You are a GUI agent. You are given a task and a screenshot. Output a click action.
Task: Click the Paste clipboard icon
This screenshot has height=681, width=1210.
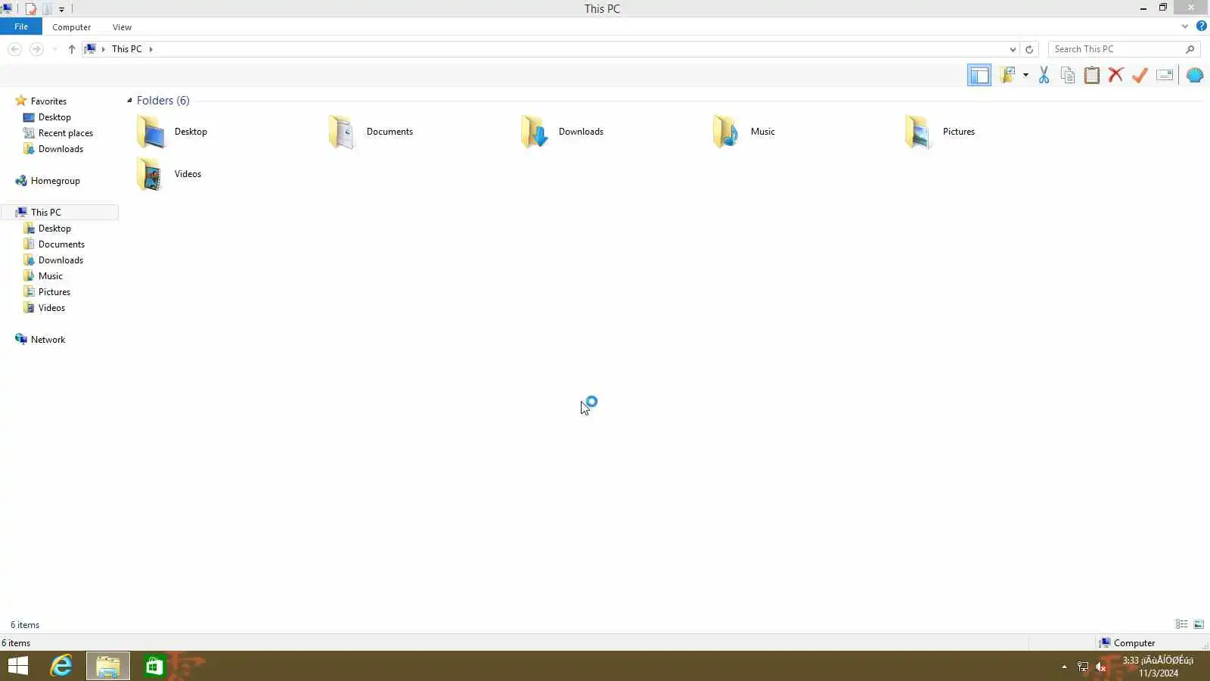1092,75
